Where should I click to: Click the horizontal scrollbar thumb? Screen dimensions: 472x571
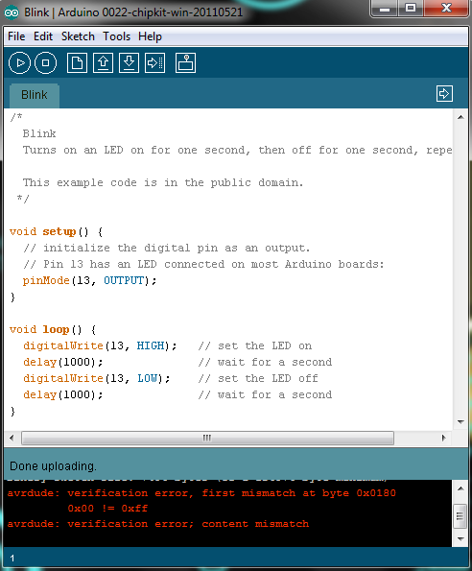click(x=207, y=438)
